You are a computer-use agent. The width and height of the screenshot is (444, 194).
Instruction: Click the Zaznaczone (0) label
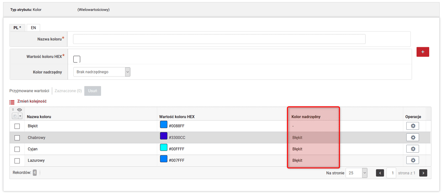click(68, 91)
